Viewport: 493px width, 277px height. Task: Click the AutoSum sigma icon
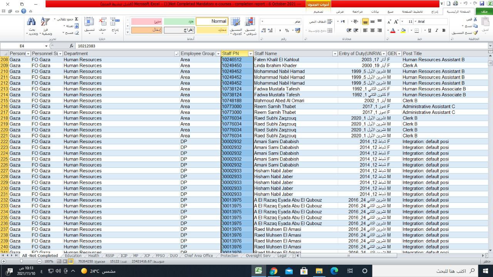pos(76,19)
